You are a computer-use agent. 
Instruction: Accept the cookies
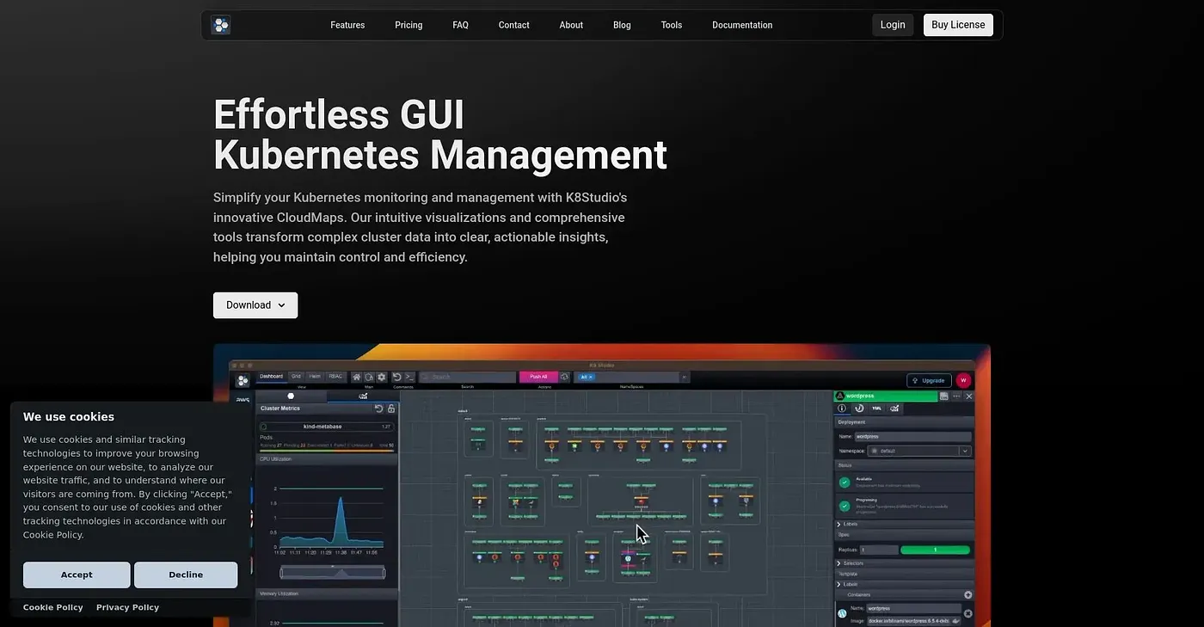coord(77,575)
